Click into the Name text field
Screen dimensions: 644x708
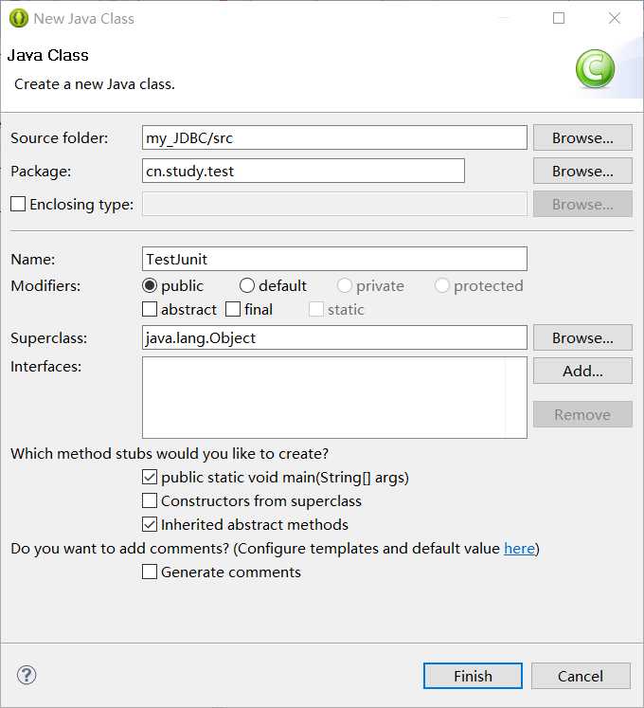click(334, 259)
